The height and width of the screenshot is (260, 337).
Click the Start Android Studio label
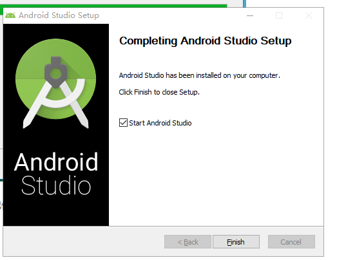coord(160,123)
